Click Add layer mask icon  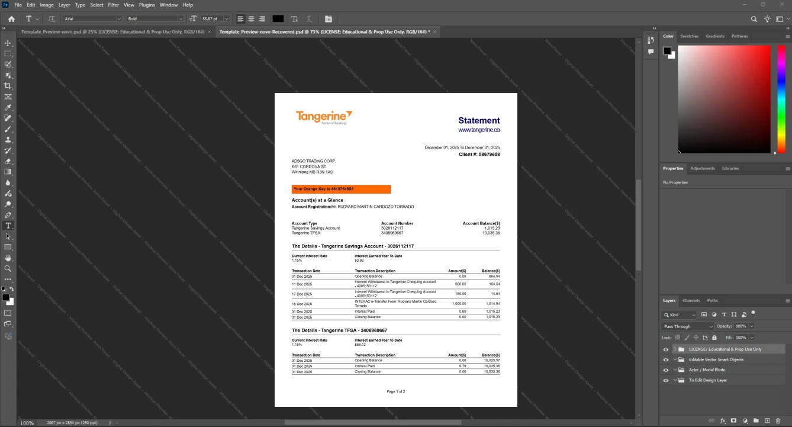[x=733, y=420]
